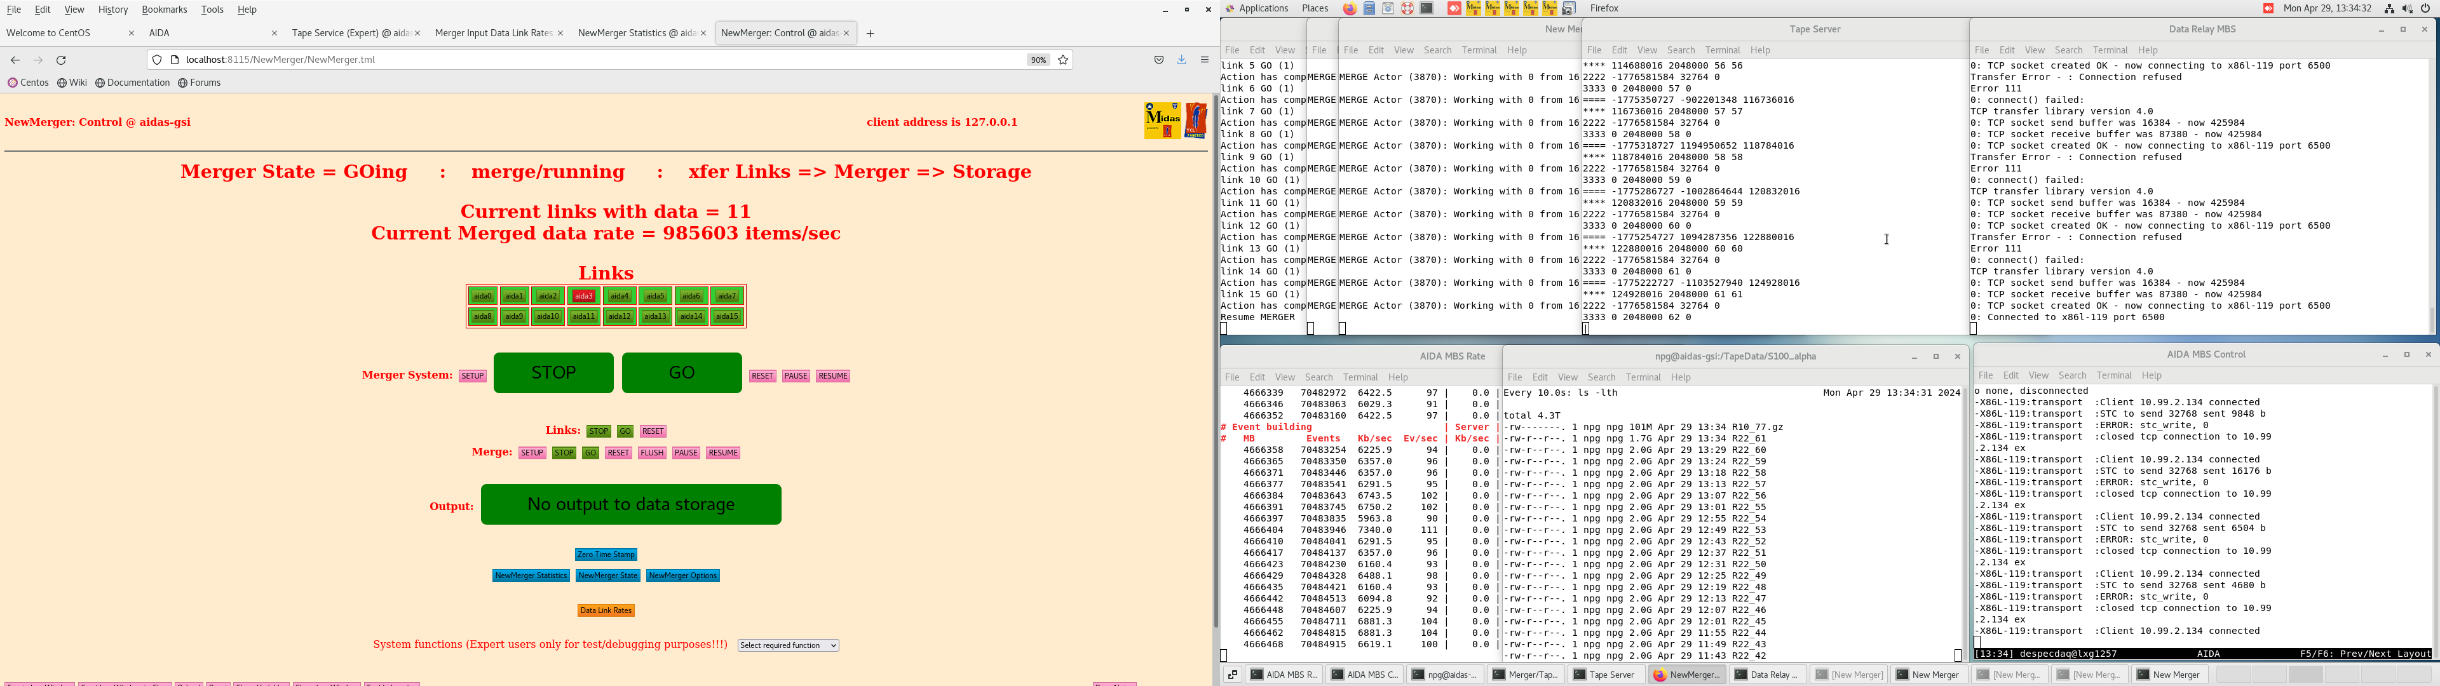Select link aida11 indicator
The image size is (2440, 686).
point(583,316)
